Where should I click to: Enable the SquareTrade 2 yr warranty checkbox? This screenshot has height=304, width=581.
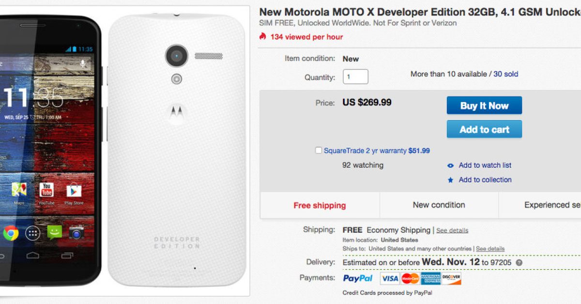[319, 151]
